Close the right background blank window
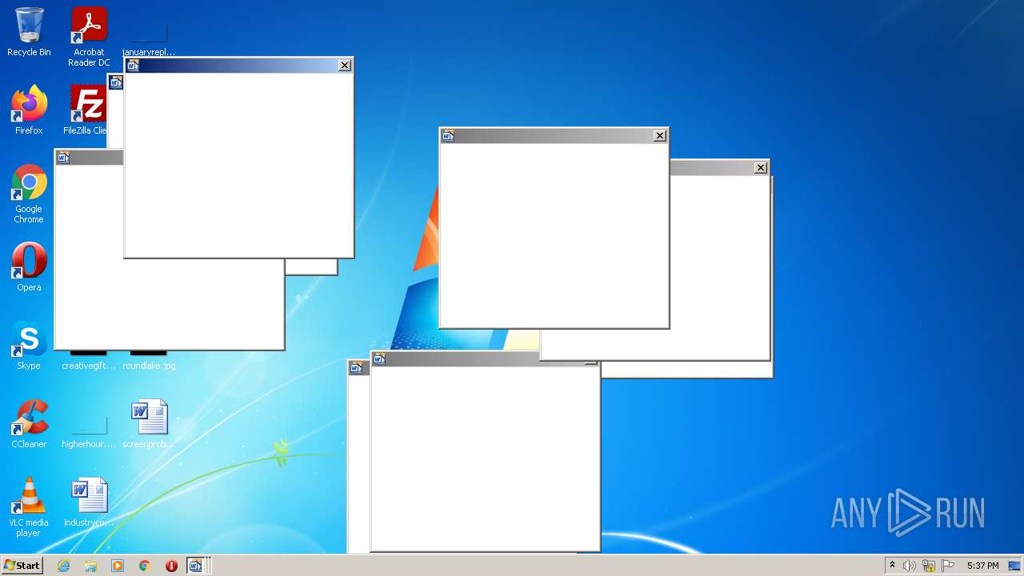The image size is (1024, 576). pos(761,167)
